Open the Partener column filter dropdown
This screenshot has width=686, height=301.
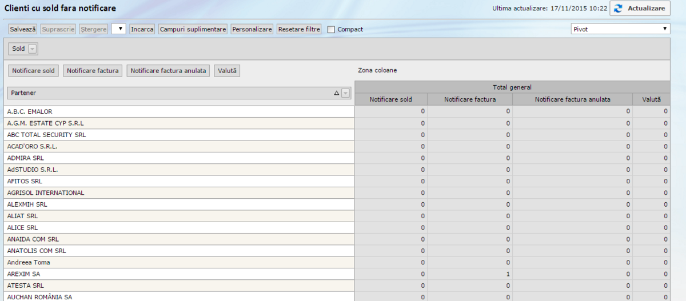(x=345, y=93)
